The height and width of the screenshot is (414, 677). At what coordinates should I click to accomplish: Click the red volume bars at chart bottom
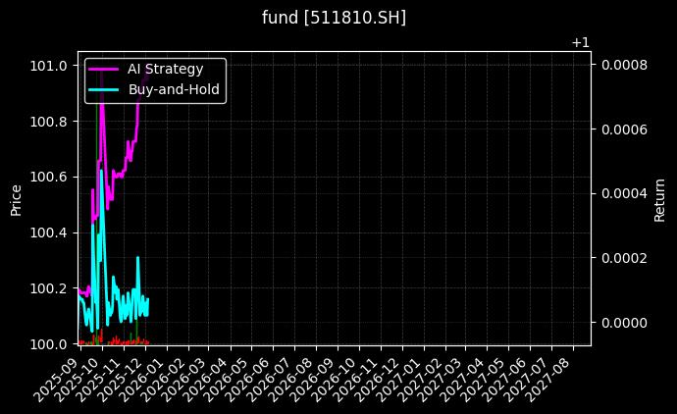114,340
